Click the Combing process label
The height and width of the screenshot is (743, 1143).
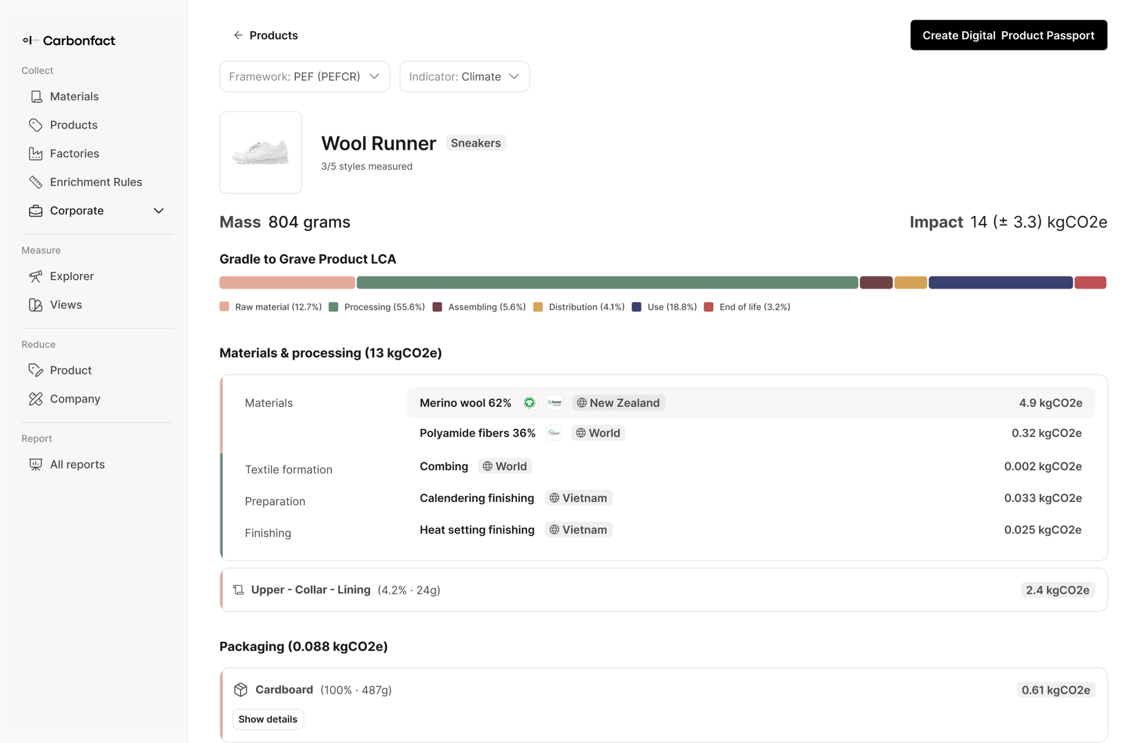444,466
